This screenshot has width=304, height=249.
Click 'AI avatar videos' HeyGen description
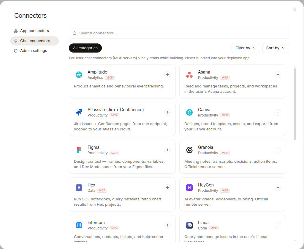pos(226,202)
